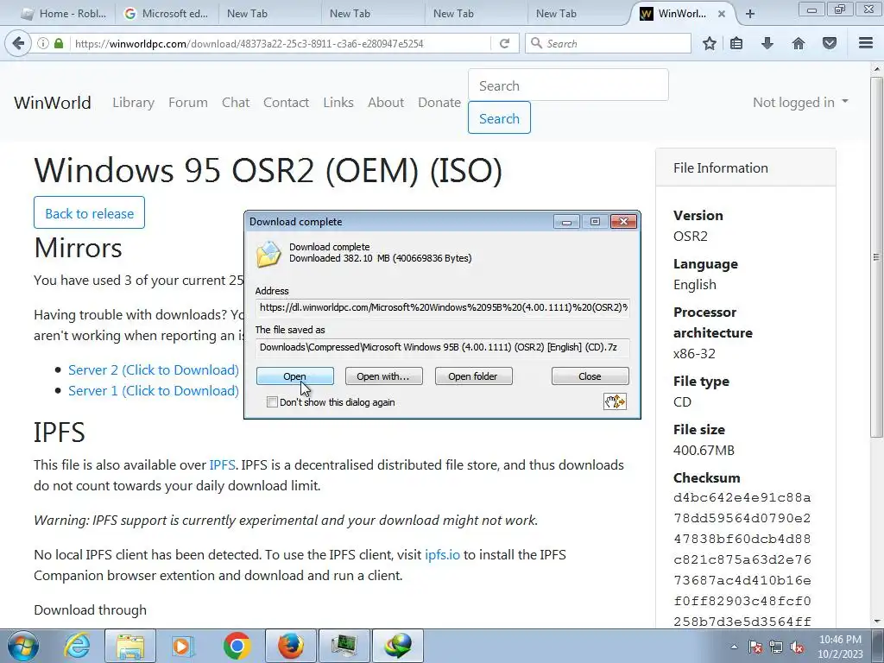This screenshot has height=663, width=884.
Task: Switch to Microsoft Edge Google tab
Action: coord(167,14)
